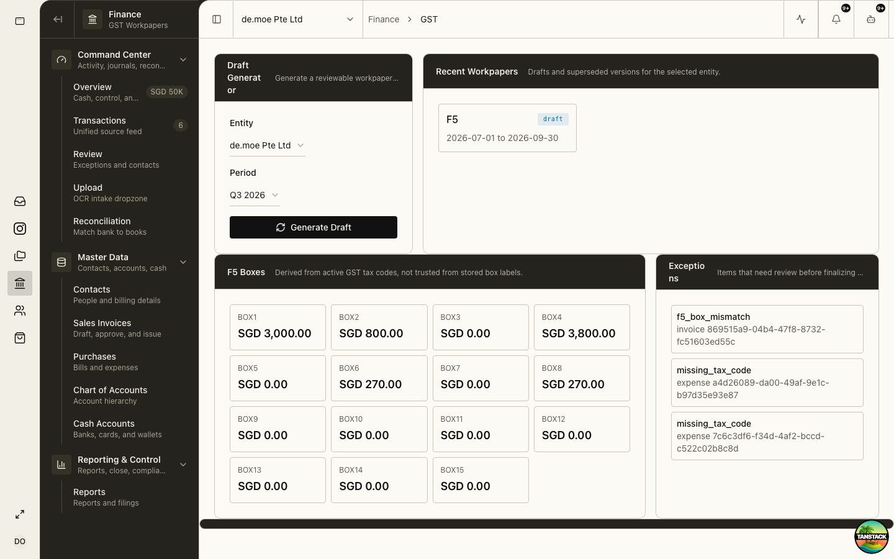This screenshot has width=894, height=559.
Task: Open Reconciliation in sidebar
Action: coord(129,226)
